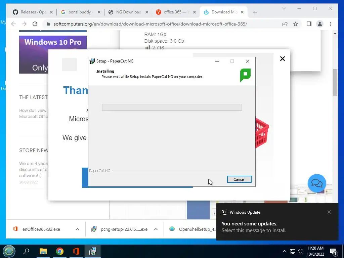Open the Windows 10 Pro banner
The height and width of the screenshot is (258, 344).
tap(53, 54)
